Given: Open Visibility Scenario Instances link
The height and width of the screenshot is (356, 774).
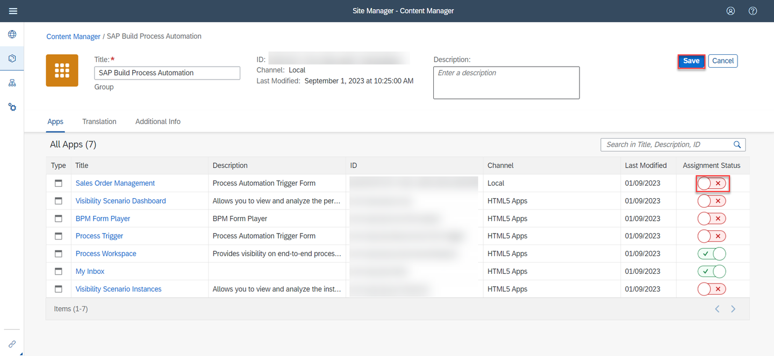Looking at the screenshot, I should [x=118, y=289].
